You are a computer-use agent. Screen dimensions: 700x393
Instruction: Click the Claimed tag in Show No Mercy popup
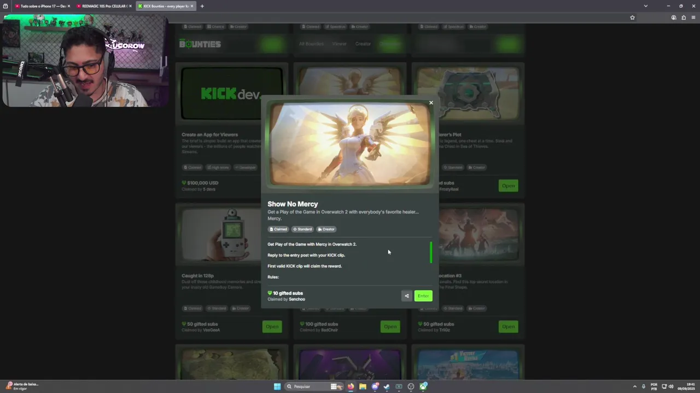278,229
